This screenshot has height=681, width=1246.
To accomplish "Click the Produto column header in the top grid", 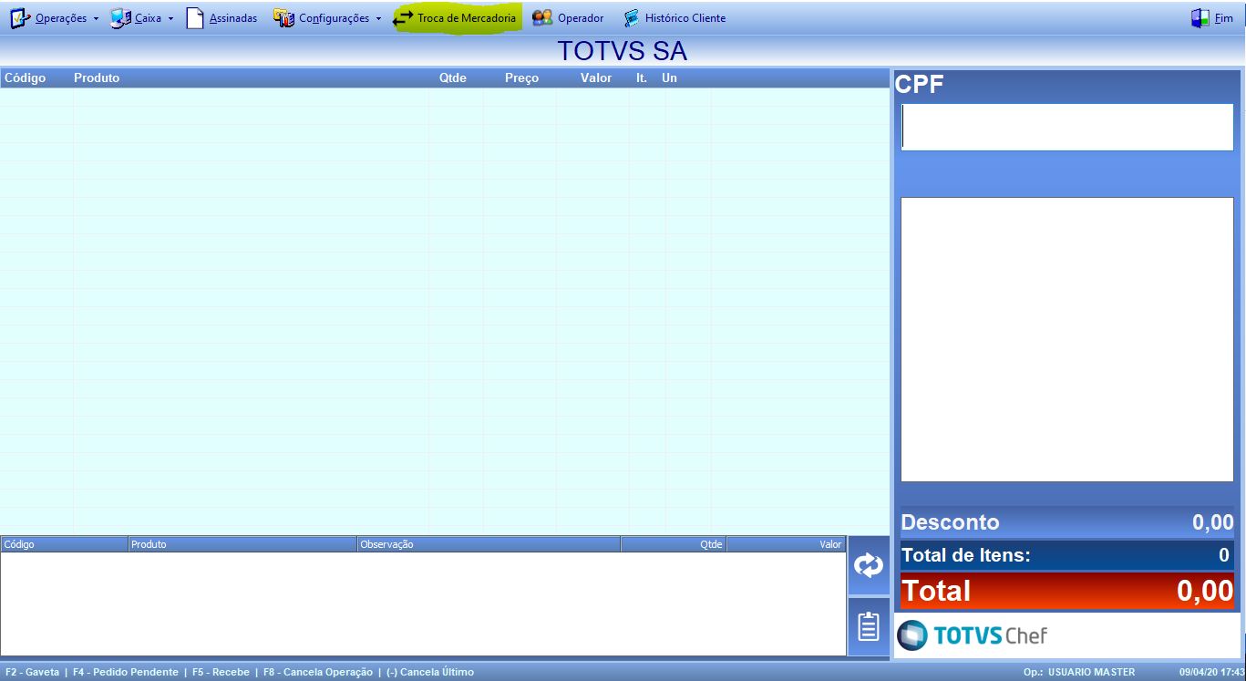I will coord(97,77).
